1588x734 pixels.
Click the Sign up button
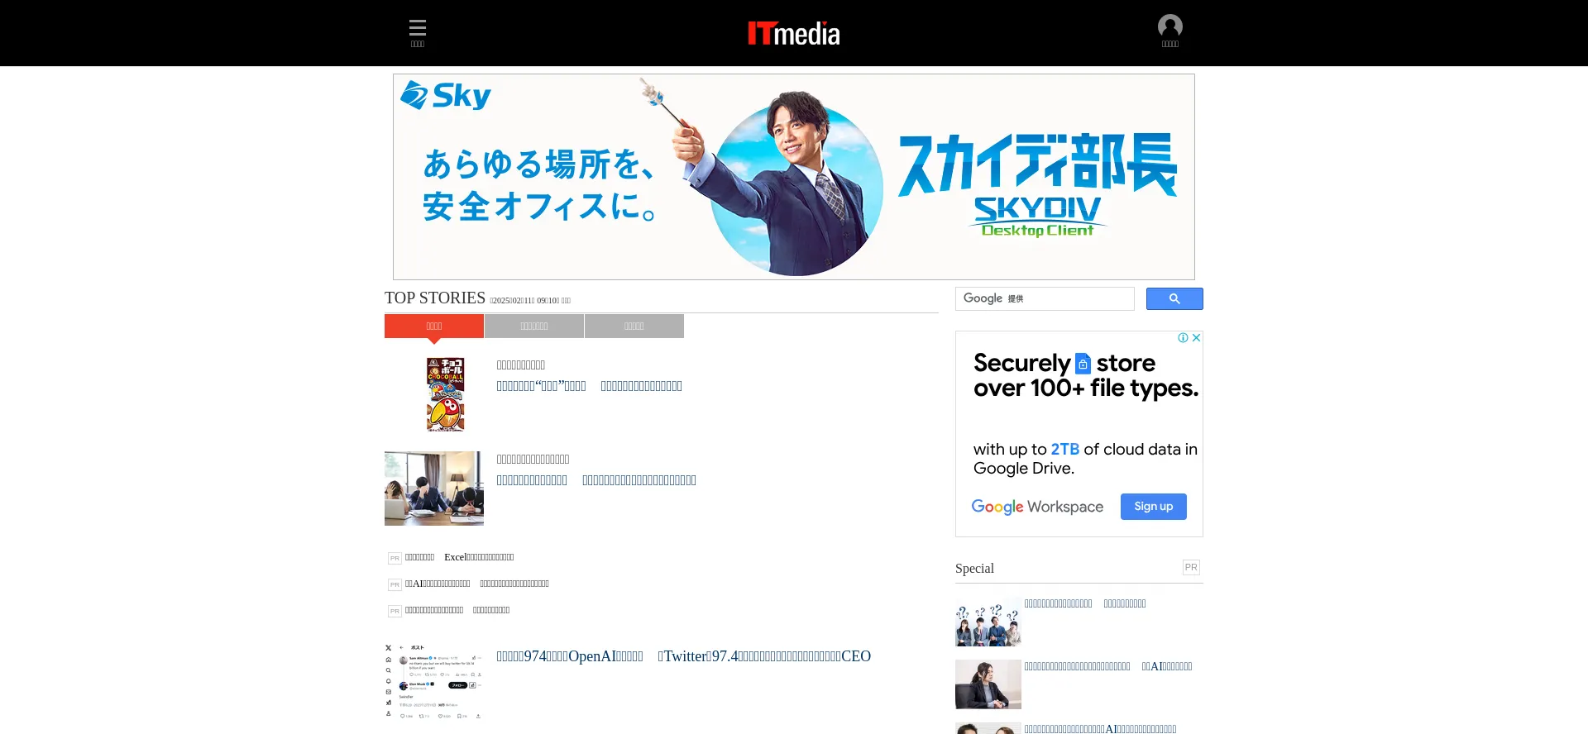pos(1154,507)
